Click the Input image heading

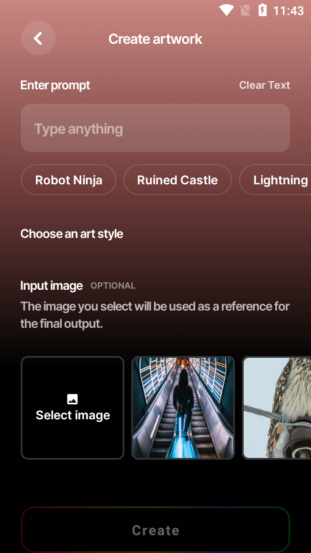[x=51, y=285]
